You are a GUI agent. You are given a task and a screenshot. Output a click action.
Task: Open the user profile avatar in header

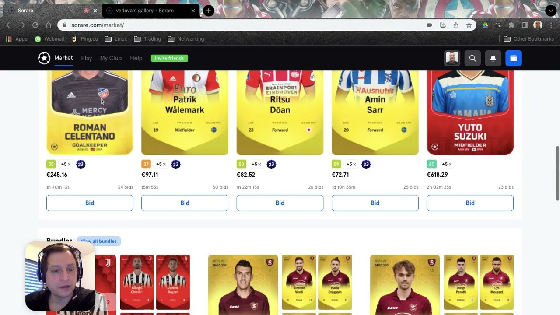[452, 58]
